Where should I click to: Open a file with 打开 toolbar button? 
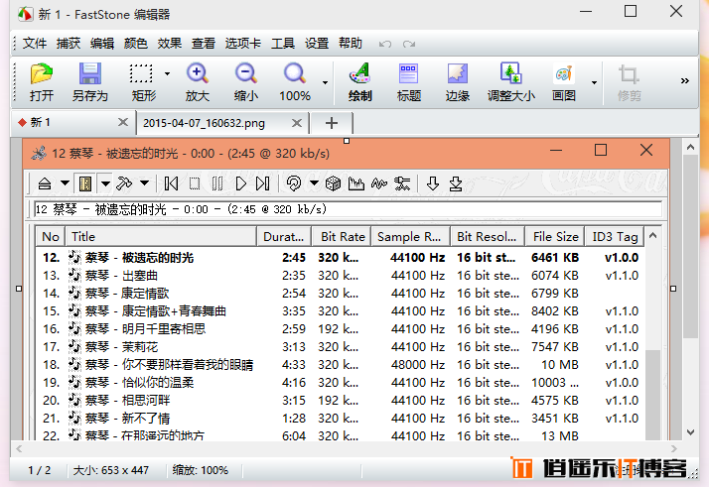42,82
